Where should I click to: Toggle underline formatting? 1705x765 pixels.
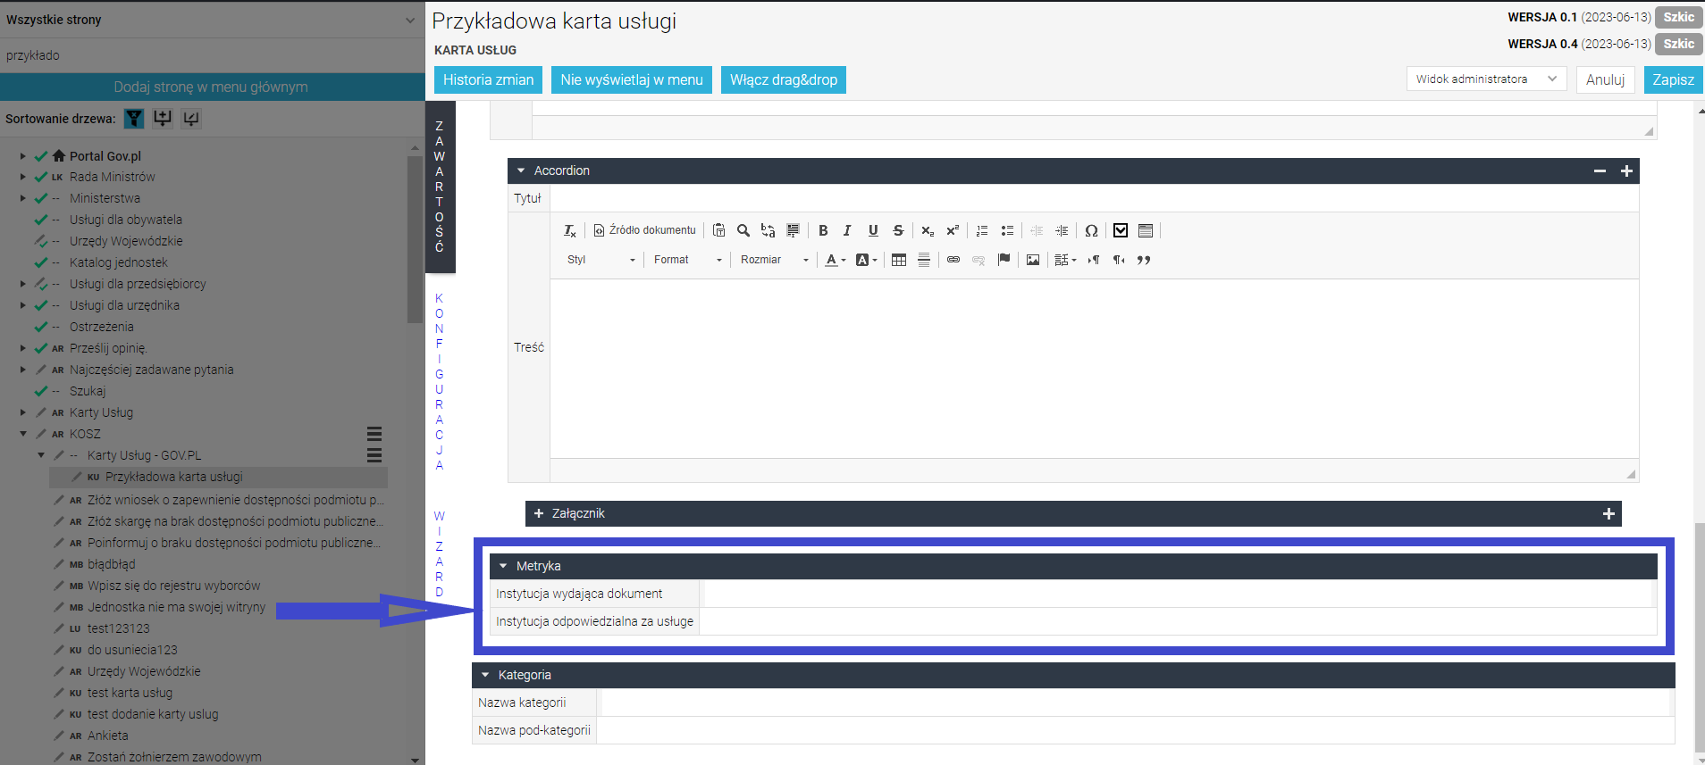coord(873,230)
